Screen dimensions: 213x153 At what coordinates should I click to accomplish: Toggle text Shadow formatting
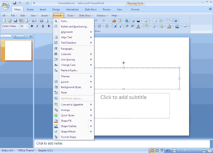[49, 26]
